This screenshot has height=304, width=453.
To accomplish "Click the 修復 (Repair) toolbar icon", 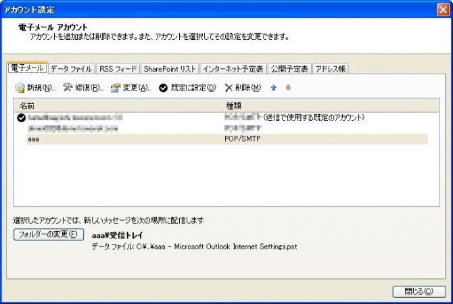I will (68, 88).
